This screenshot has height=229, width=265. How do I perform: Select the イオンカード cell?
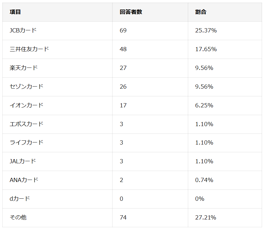(x=26, y=105)
